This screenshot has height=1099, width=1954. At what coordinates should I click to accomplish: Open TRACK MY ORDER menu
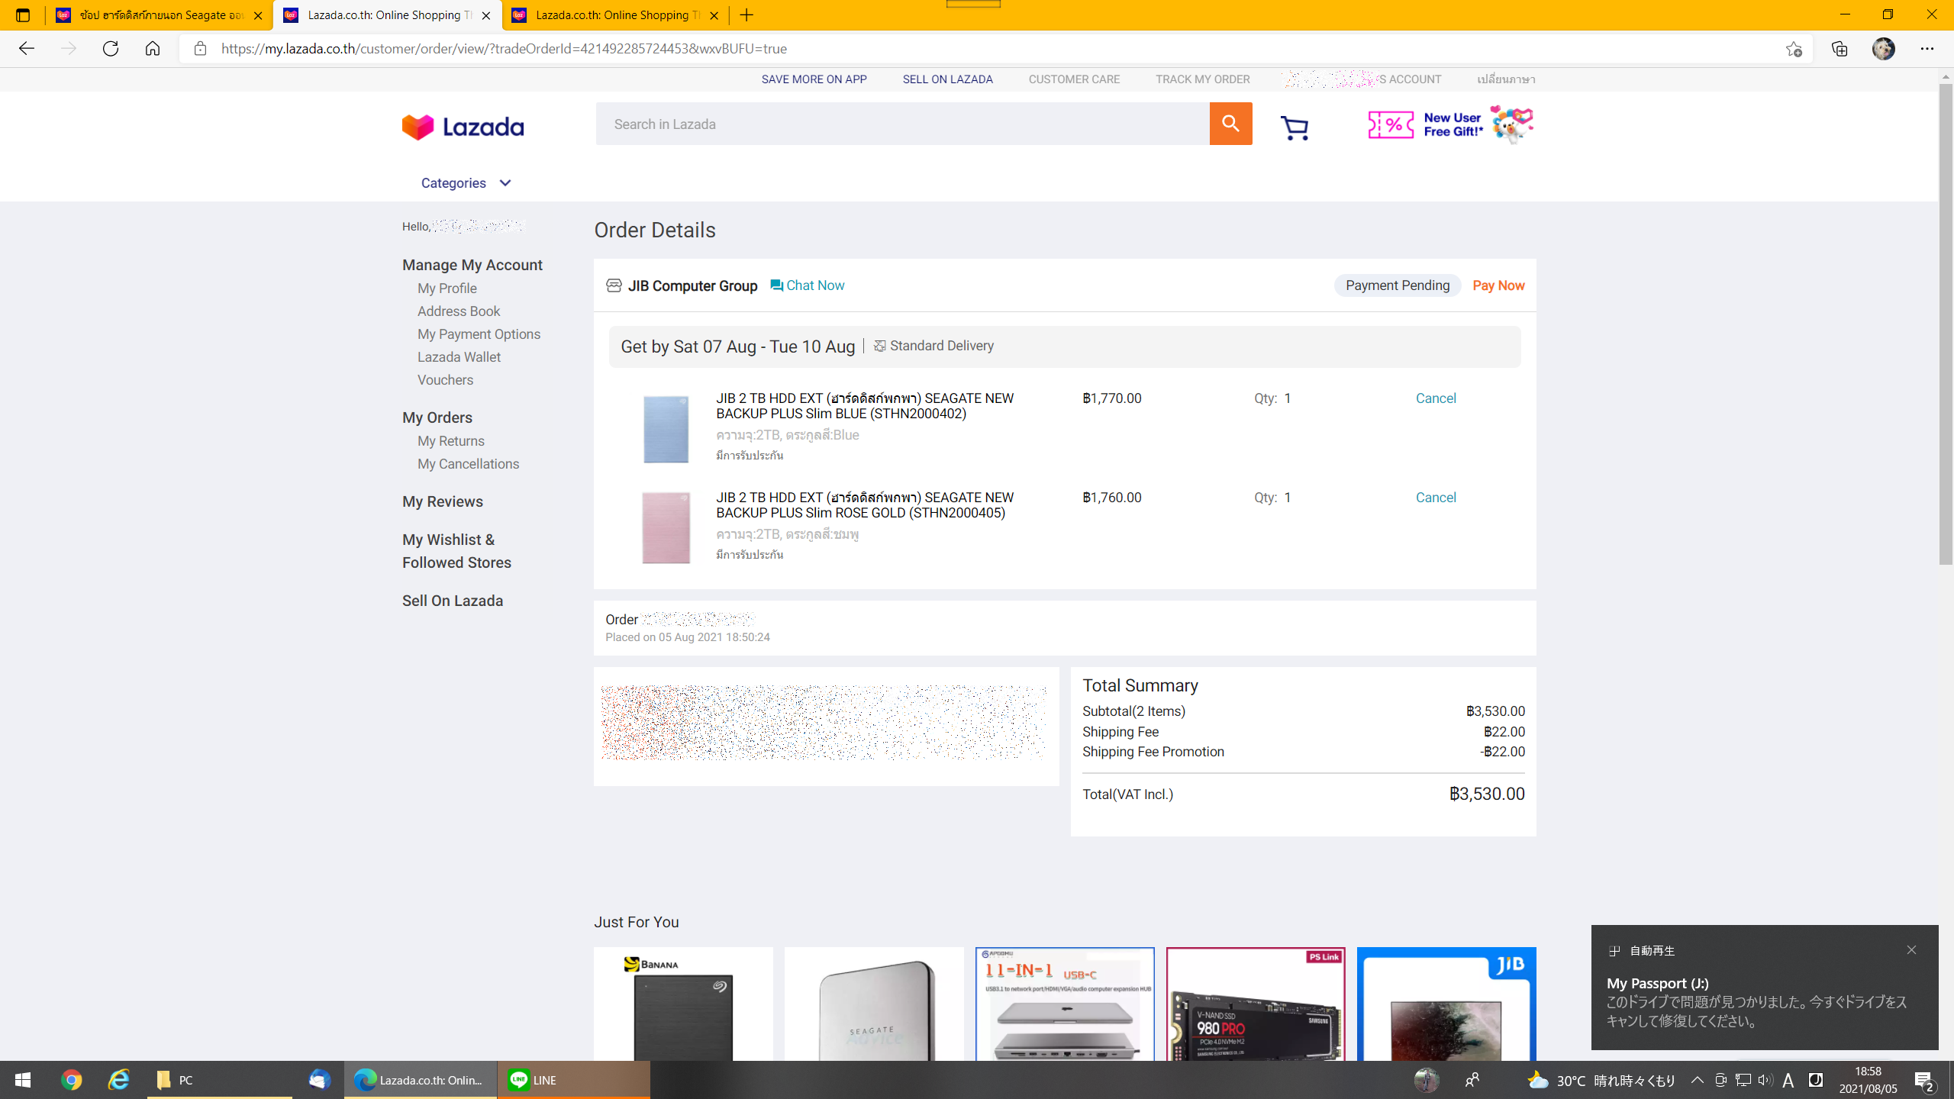pos(1202,79)
